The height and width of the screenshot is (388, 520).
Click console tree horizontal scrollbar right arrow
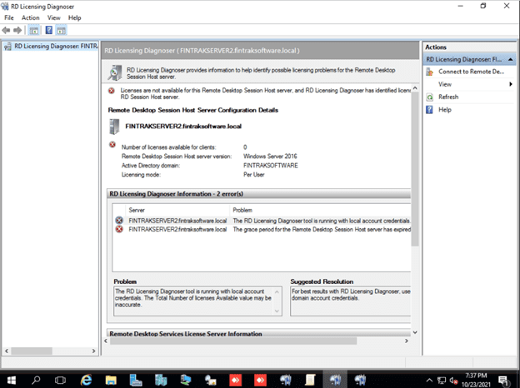[x=94, y=351]
